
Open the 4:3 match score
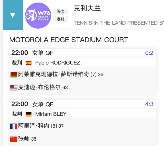pyautogui.click(x=149, y=104)
